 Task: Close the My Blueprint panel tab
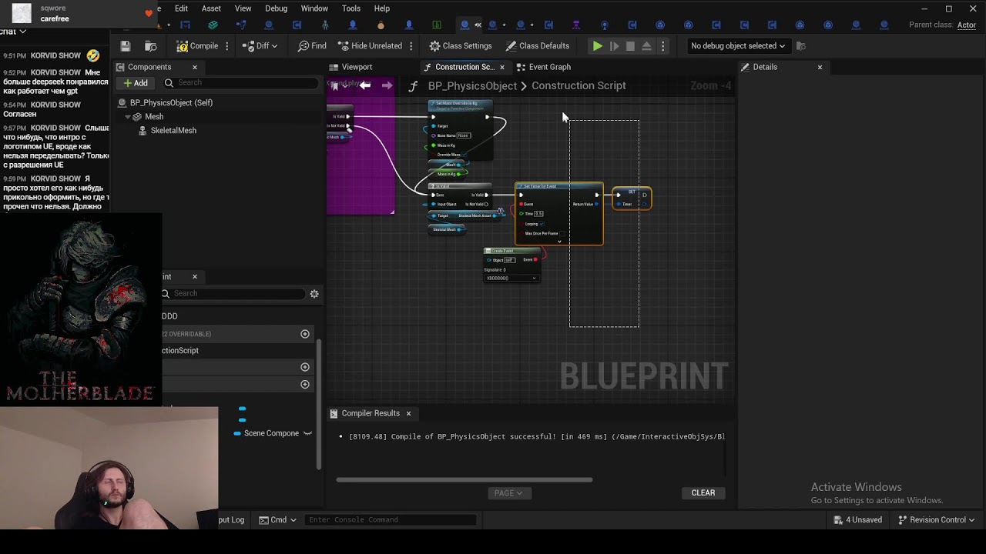195,276
